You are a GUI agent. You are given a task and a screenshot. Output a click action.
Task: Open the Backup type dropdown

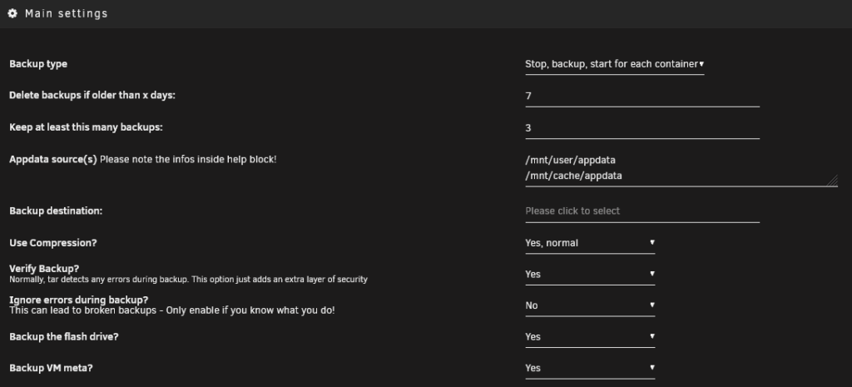[615, 64]
